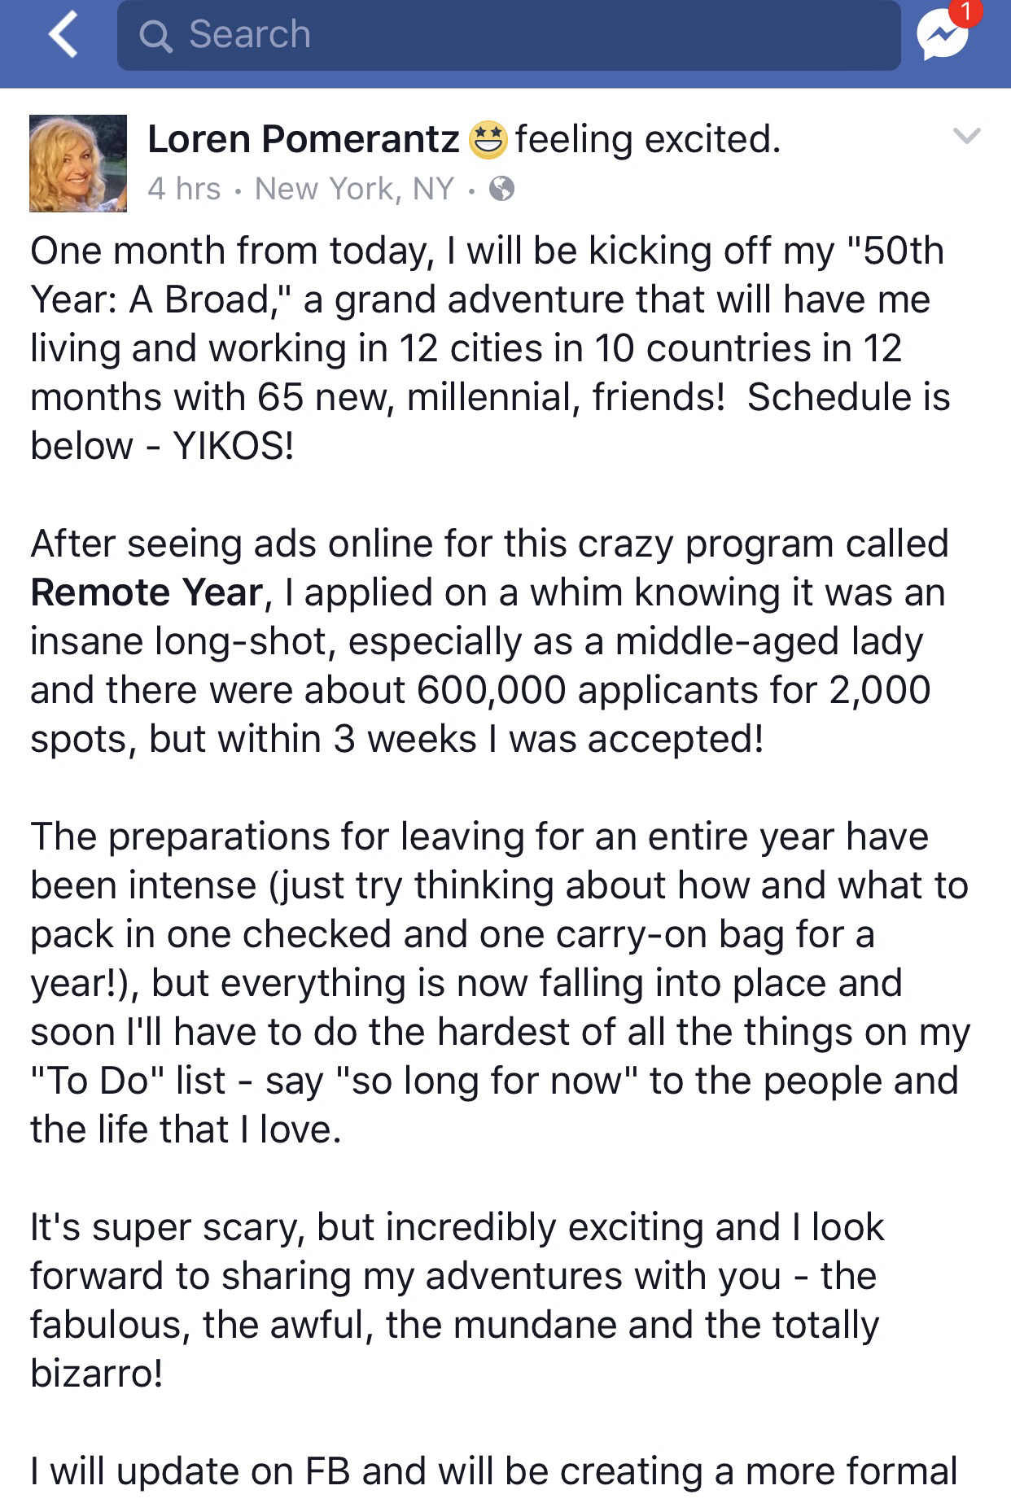This screenshot has height=1503, width=1011.
Task: Click the magnifying glass search icon
Action: coord(155,36)
